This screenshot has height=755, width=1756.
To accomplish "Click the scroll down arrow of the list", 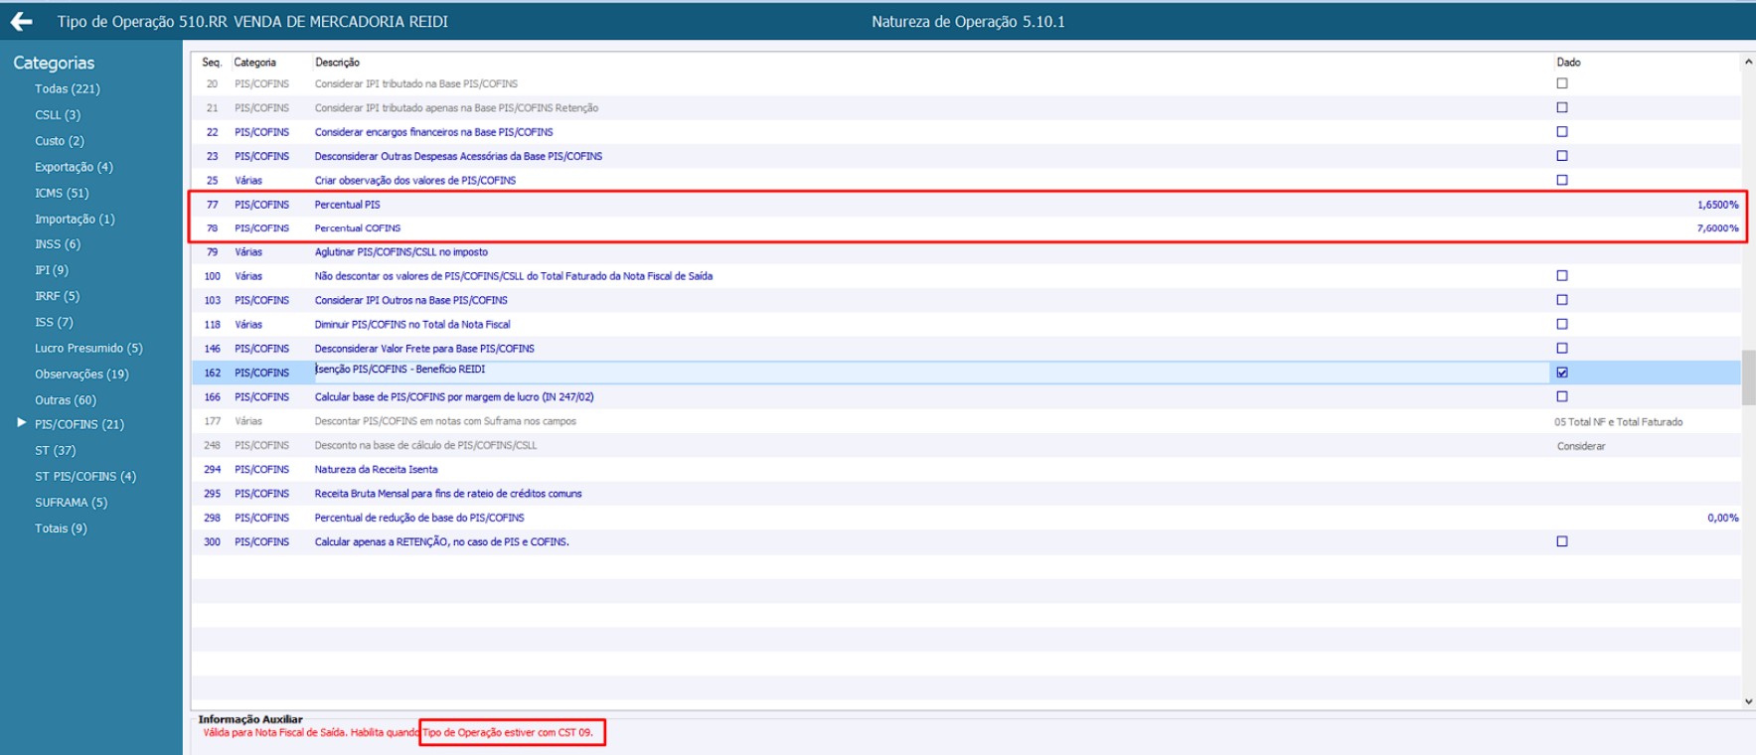I will (1749, 701).
